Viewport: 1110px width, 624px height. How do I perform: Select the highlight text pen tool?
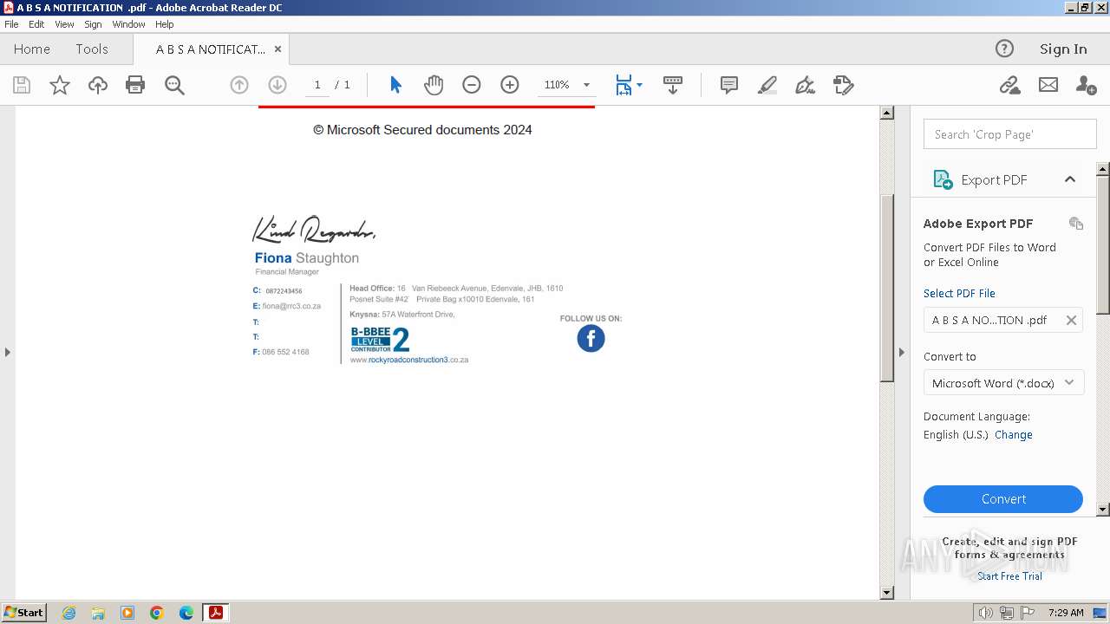point(767,85)
